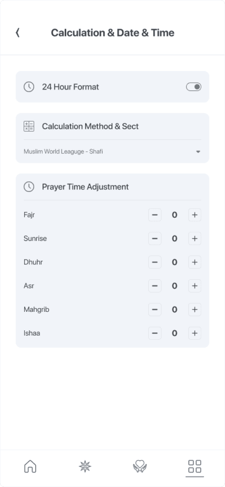The height and width of the screenshot is (487, 225).
Task: Click the Calculation Method & Sect heading
Action: [x=90, y=126]
